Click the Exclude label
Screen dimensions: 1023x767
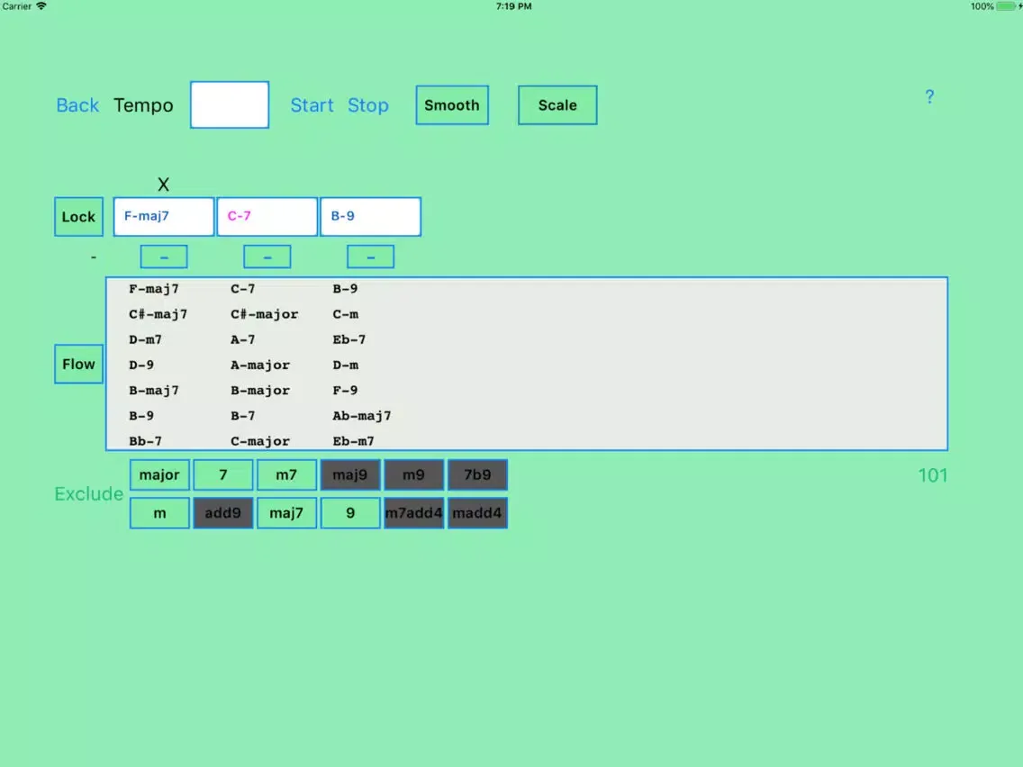coord(89,493)
